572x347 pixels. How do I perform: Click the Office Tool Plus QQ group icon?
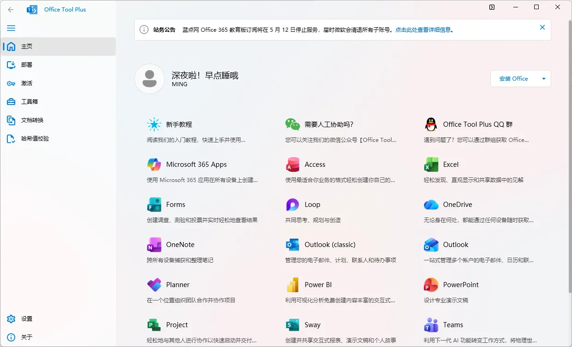click(430, 124)
